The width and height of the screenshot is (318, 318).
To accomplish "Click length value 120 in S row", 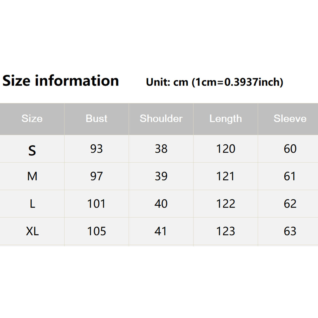I will [x=226, y=149].
